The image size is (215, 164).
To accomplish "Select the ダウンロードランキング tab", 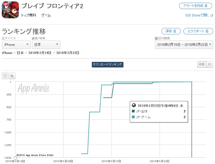I will click(107, 64).
